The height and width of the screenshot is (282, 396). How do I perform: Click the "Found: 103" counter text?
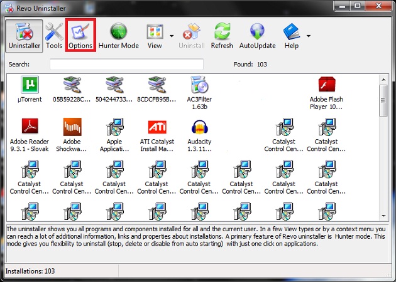(250, 64)
